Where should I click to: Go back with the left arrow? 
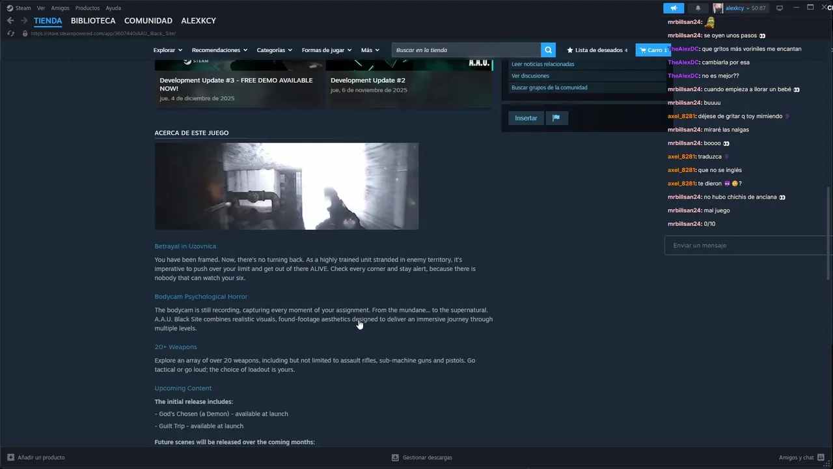(x=10, y=21)
